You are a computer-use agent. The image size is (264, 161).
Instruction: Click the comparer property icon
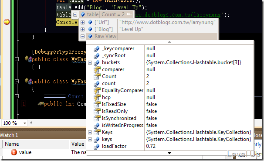click(x=97, y=69)
